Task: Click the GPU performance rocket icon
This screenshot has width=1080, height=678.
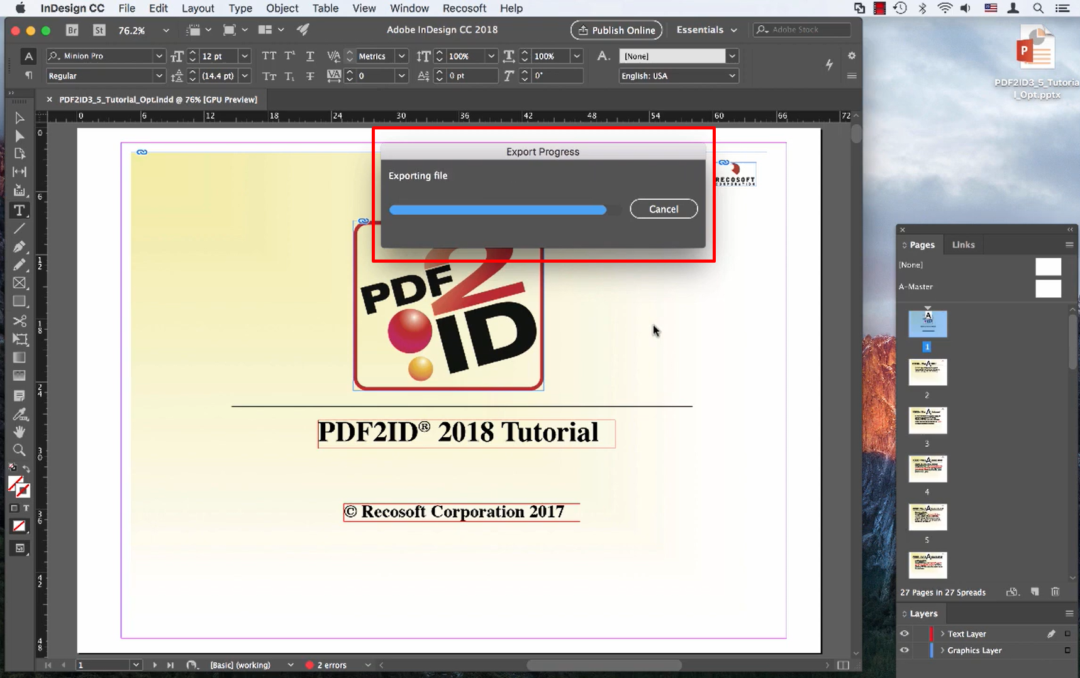Action: coord(303,30)
